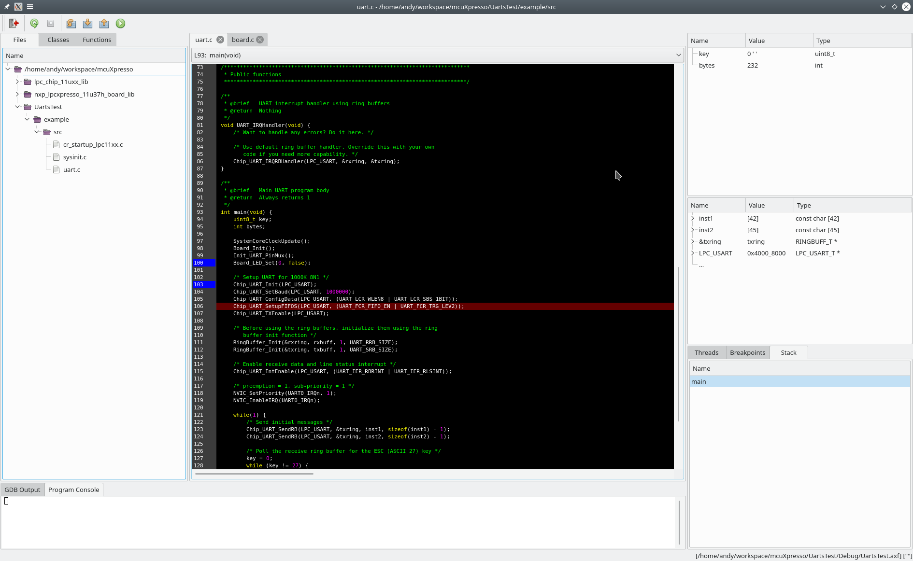
Task: Switch to the Threads tab
Action: [x=706, y=352]
